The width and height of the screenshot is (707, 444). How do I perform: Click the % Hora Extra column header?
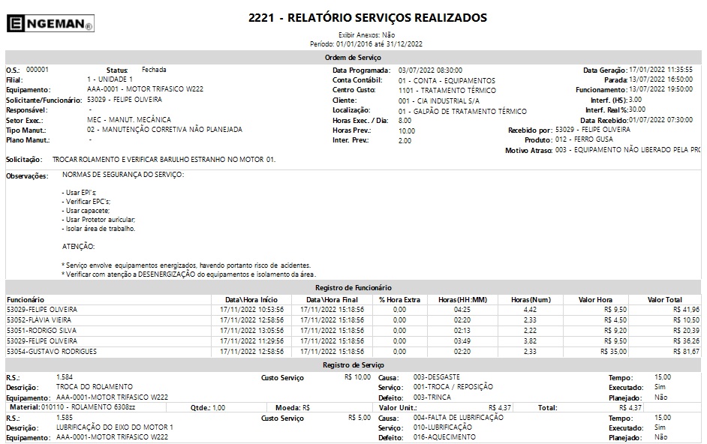[x=399, y=299]
